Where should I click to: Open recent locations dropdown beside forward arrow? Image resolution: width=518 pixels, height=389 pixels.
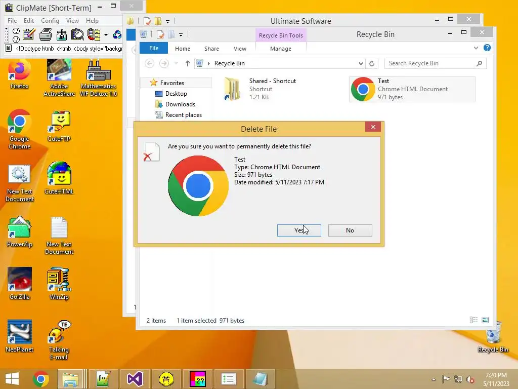176,63
